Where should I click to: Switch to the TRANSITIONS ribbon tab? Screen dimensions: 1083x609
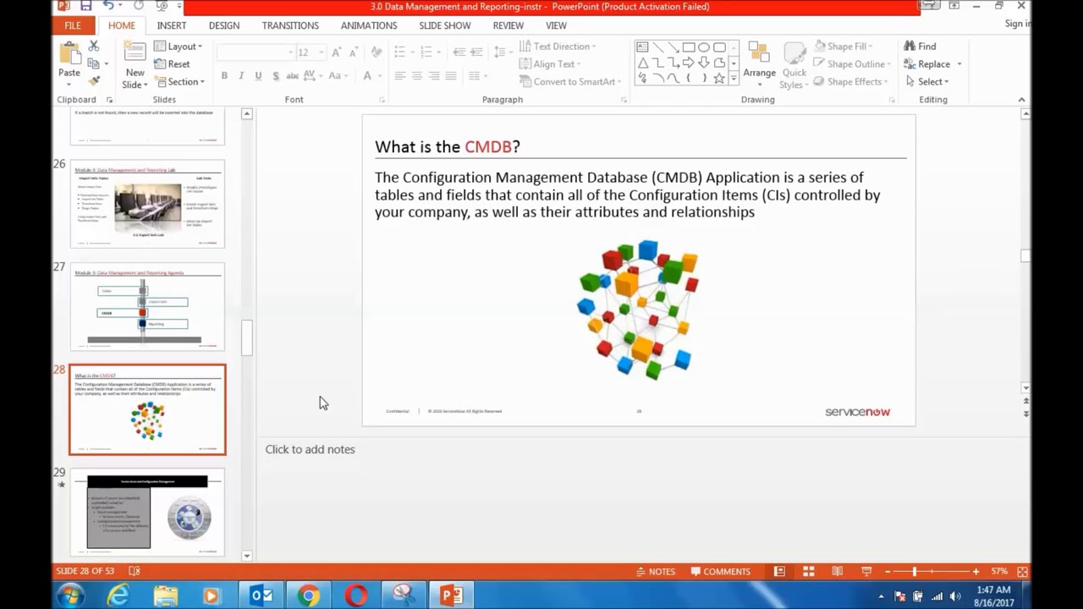click(x=290, y=25)
